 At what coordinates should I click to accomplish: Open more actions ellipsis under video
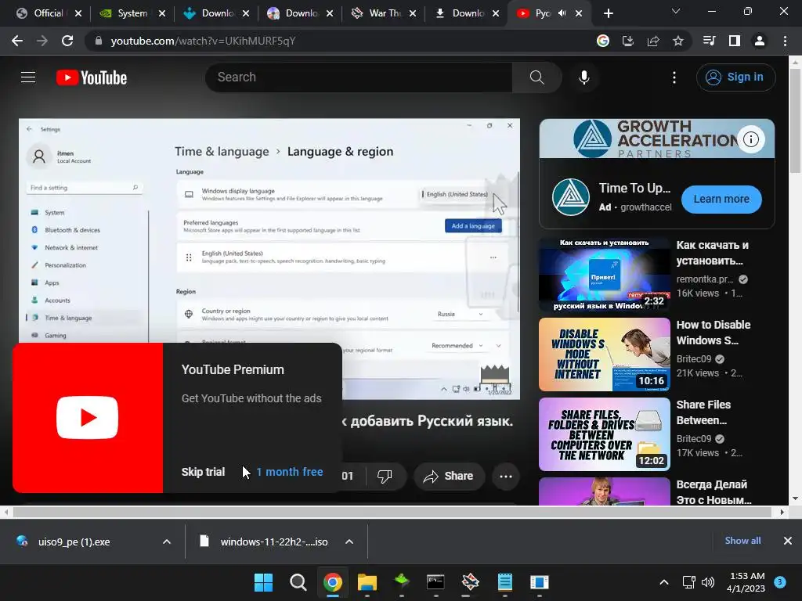[506, 477]
